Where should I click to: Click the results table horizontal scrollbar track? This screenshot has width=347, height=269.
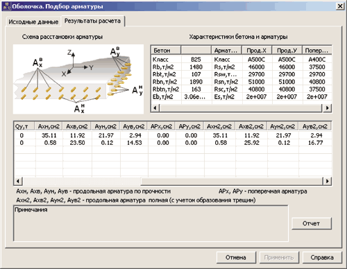231,181
